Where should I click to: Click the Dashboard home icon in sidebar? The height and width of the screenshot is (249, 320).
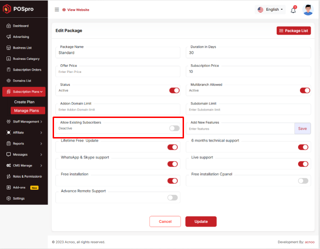[9, 26]
